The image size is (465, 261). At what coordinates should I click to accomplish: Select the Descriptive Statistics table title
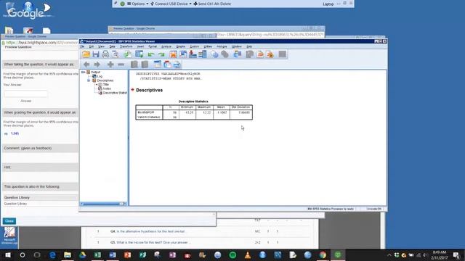(x=193, y=101)
